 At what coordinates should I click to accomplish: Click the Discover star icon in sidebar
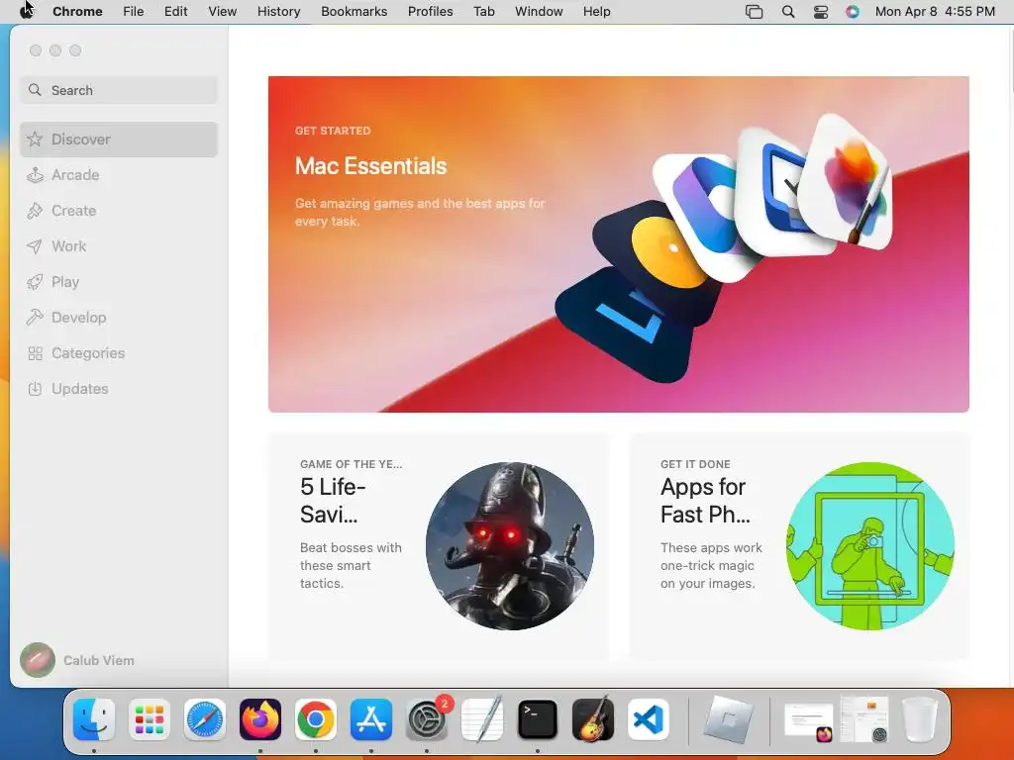point(35,139)
